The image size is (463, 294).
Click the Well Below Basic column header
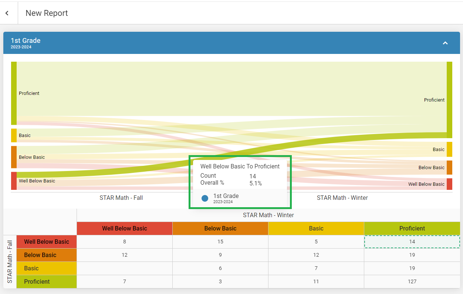[x=125, y=228]
